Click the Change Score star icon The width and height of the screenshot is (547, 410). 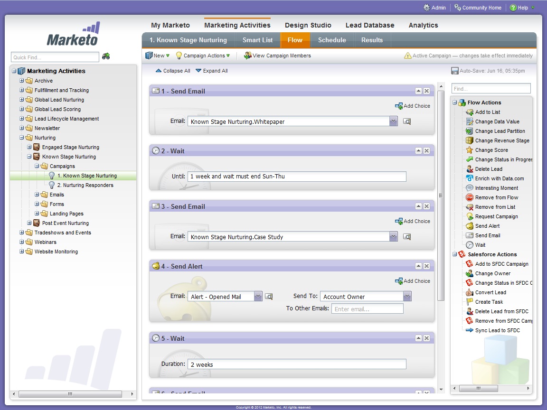click(x=470, y=150)
